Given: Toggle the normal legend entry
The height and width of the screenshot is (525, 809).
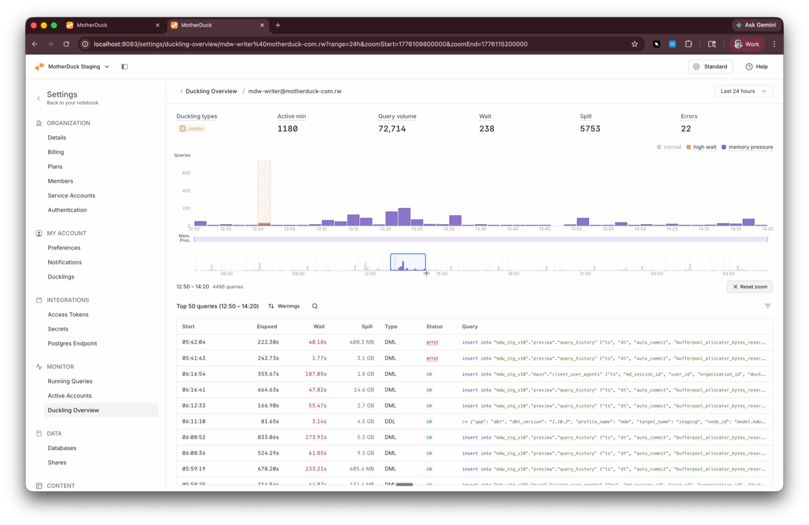Looking at the screenshot, I should point(669,147).
